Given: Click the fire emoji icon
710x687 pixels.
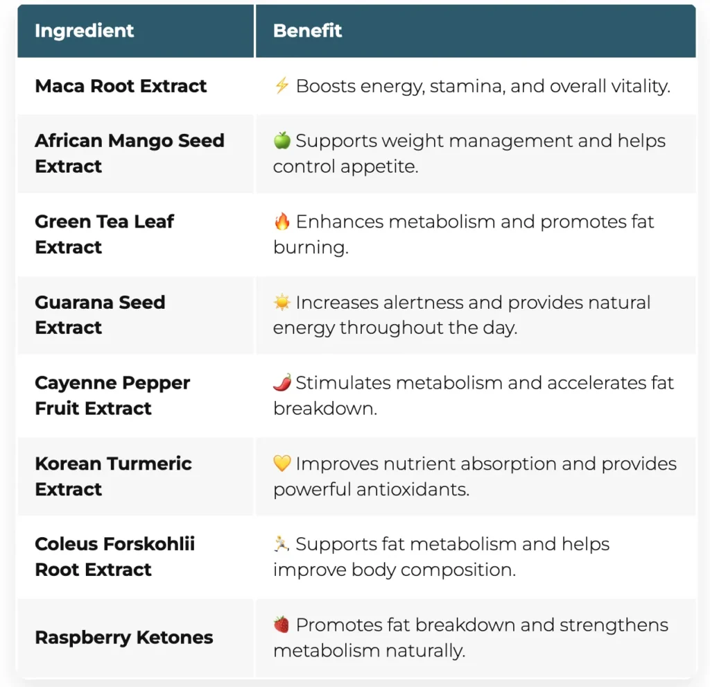Looking at the screenshot, I should point(282,222).
